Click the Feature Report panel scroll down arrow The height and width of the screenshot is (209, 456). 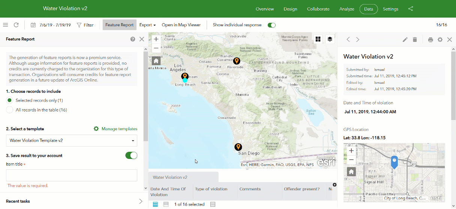[x=146, y=189]
